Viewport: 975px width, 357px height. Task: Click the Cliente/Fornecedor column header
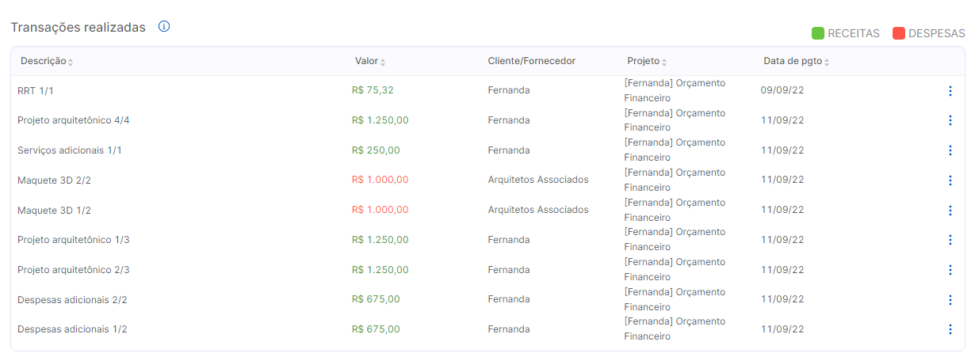(x=531, y=61)
